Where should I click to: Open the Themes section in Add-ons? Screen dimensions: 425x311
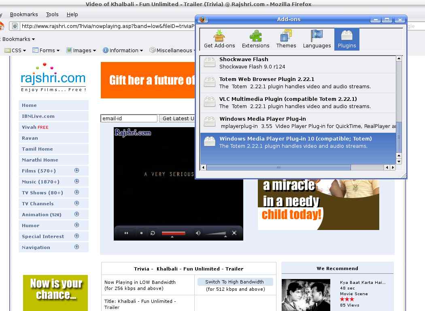click(286, 39)
